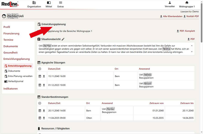This screenshot has width=203, height=134.
Task: Expand the Gesundheit sidebar section
Action: [10, 53]
